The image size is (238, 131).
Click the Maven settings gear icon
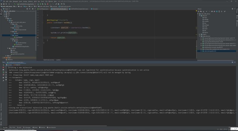coord(232,9)
